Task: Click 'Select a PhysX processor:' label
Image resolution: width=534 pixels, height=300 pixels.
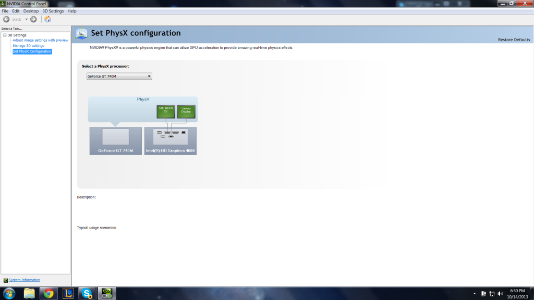Action: [x=105, y=66]
